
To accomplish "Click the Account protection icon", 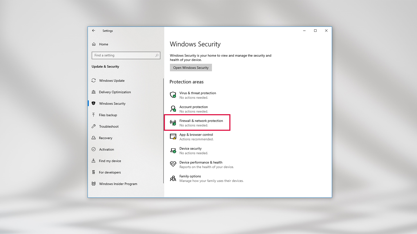I will point(173,109).
